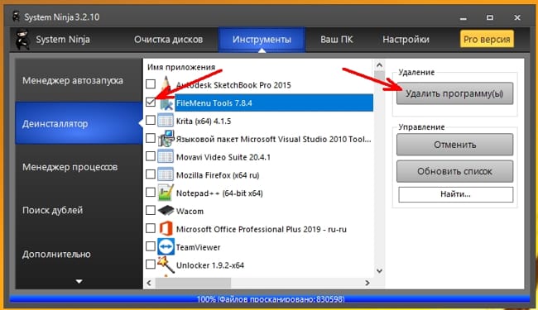Check the Unlocker 1.9.2-x64 checkbox
The image size is (538, 310).
click(151, 264)
